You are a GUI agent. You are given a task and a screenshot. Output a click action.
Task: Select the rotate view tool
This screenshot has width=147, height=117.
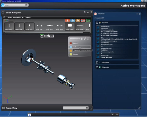point(42,36)
